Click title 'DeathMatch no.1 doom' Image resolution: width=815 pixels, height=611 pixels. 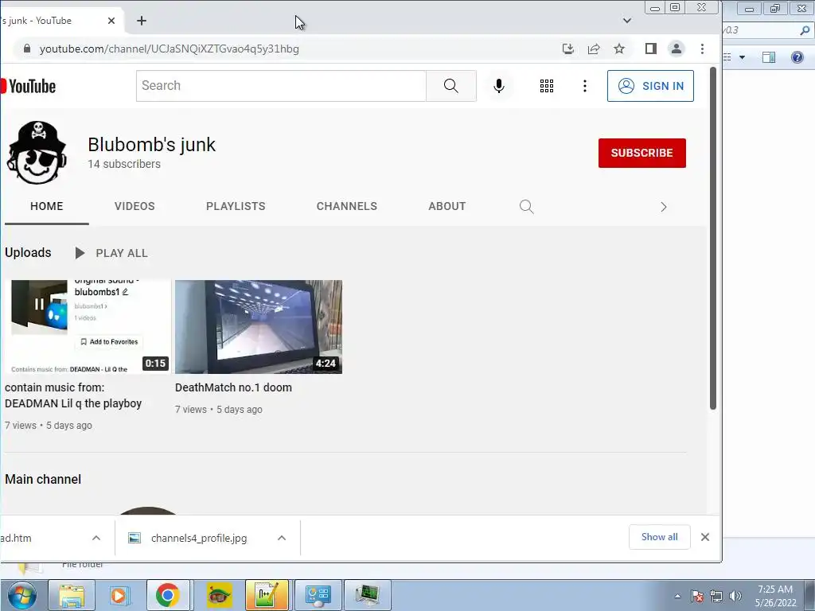tap(233, 387)
